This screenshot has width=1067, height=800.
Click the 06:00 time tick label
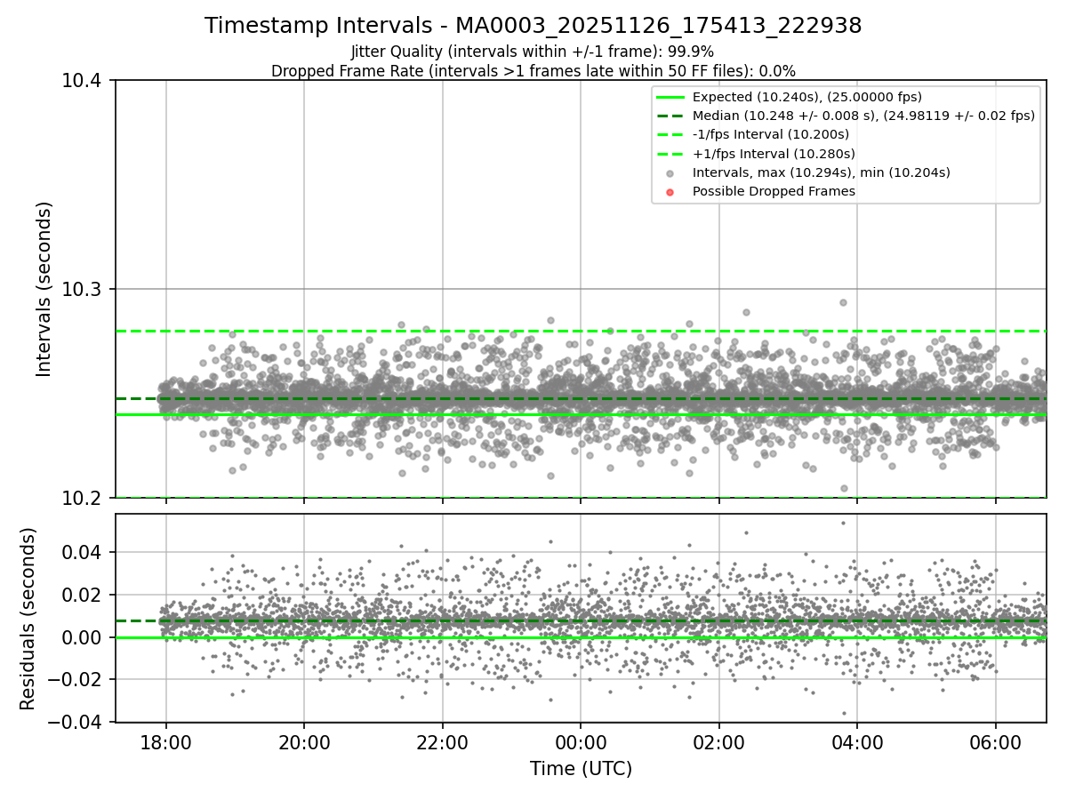pyautogui.click(x=995, y=741)
